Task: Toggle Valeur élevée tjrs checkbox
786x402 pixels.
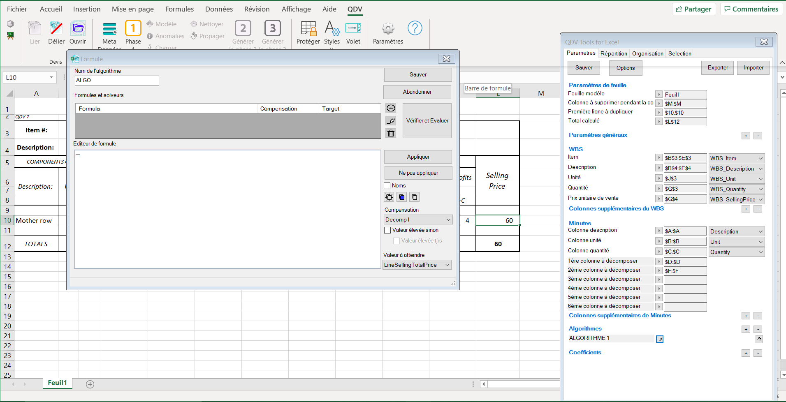Action: pyautogui.click(x=396, y=241)
